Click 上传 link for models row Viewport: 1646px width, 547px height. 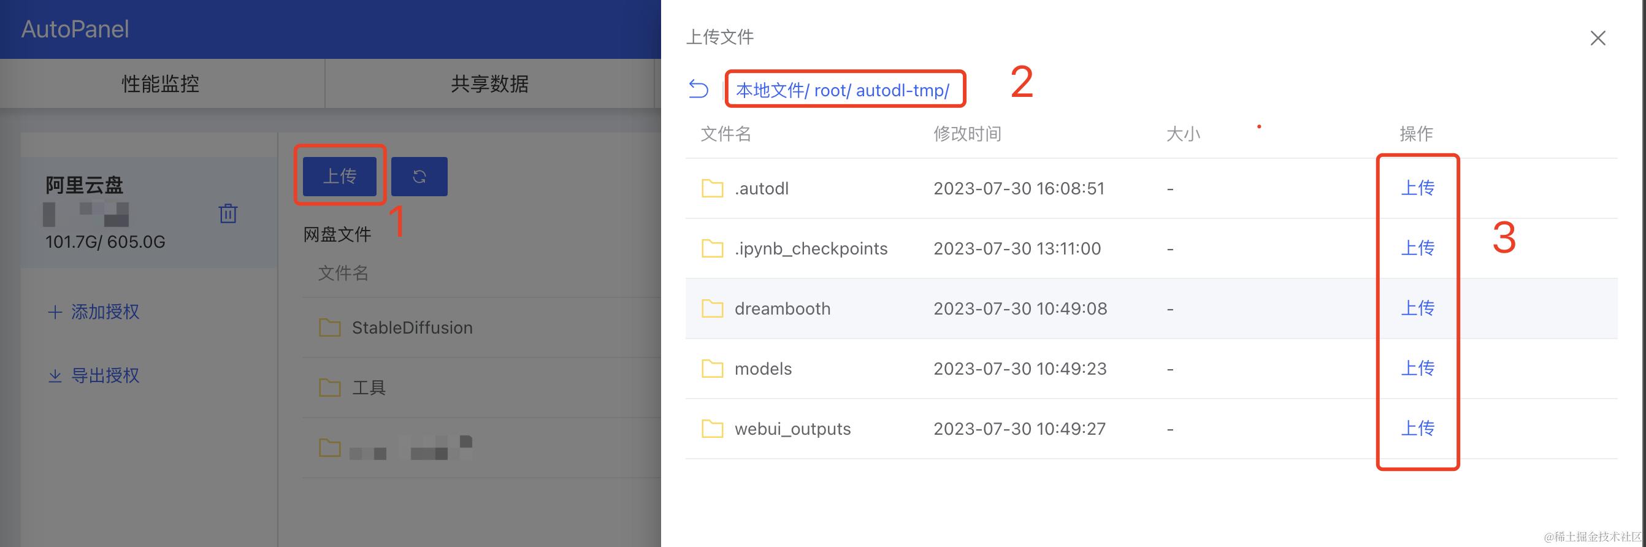coord(1417,368)
